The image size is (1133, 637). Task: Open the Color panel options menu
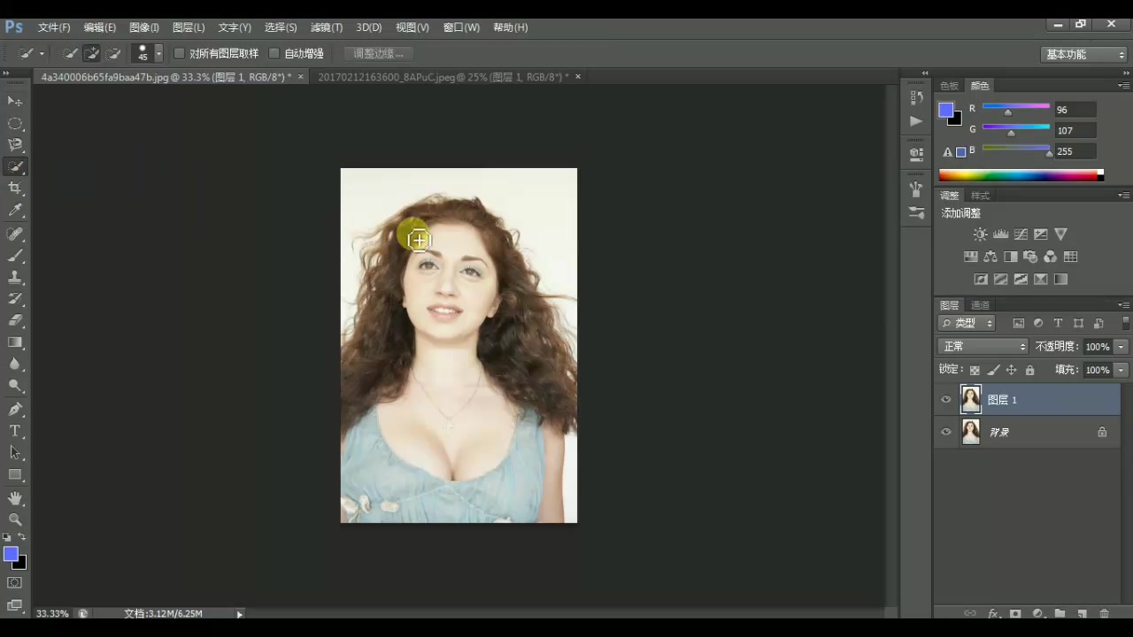[x=1123, y=85]
